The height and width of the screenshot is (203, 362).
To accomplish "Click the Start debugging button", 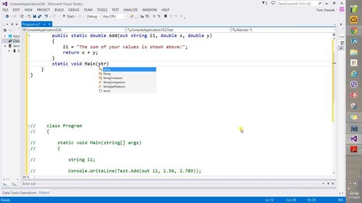I will [68, 16].
